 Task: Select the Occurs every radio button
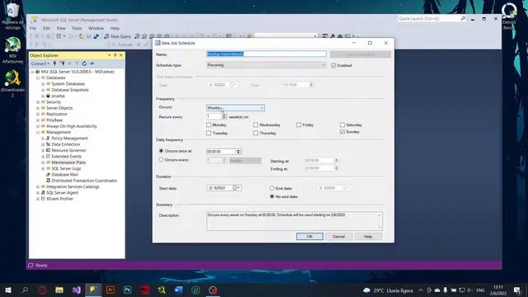click(162, 159)
